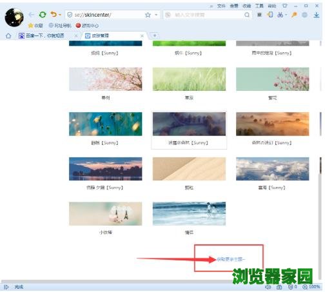
Task: Select the 繁花 pink flowers skin
Action: (272, 79)
